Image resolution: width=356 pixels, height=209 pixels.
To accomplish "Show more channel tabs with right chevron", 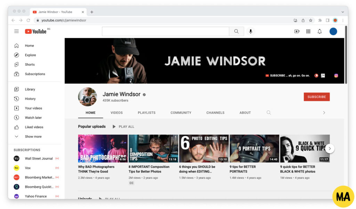I will [x=324, y=113].
